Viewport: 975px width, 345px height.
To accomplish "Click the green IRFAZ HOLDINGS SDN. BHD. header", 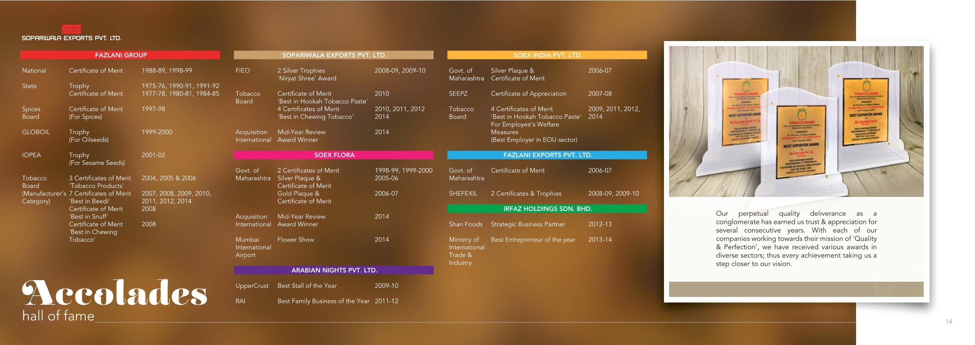I will point(547,209).
